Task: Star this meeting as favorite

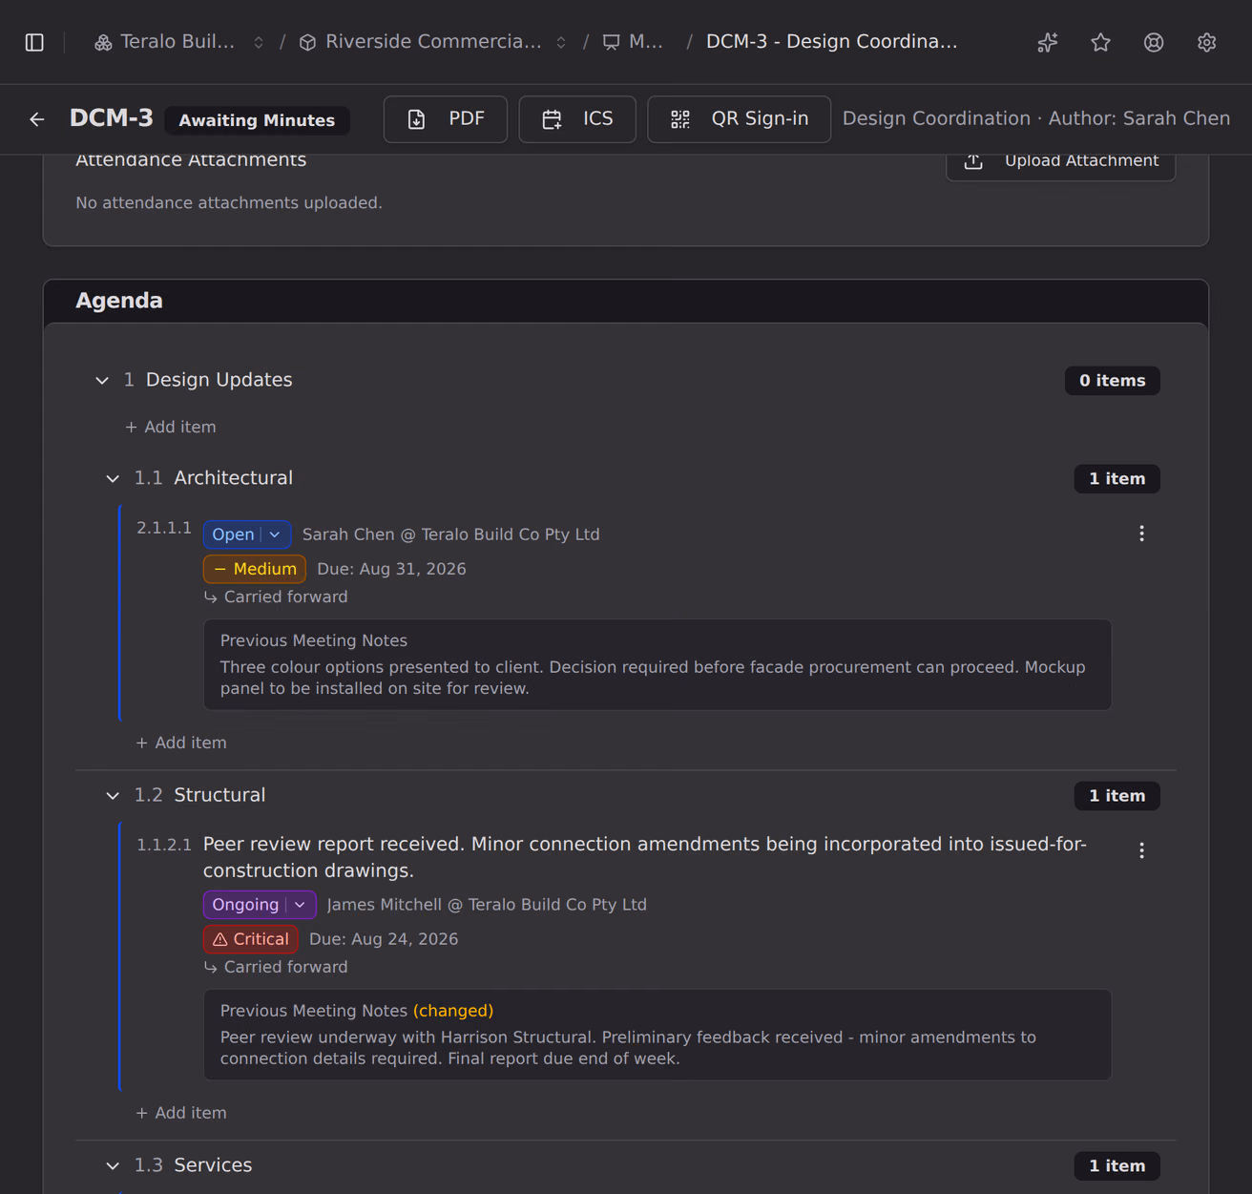Action: (1101, 42)
